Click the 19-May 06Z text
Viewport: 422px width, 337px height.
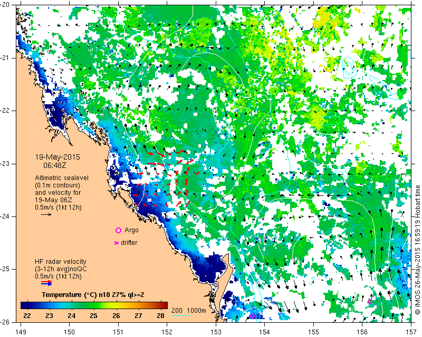click(x=53, y=200)
